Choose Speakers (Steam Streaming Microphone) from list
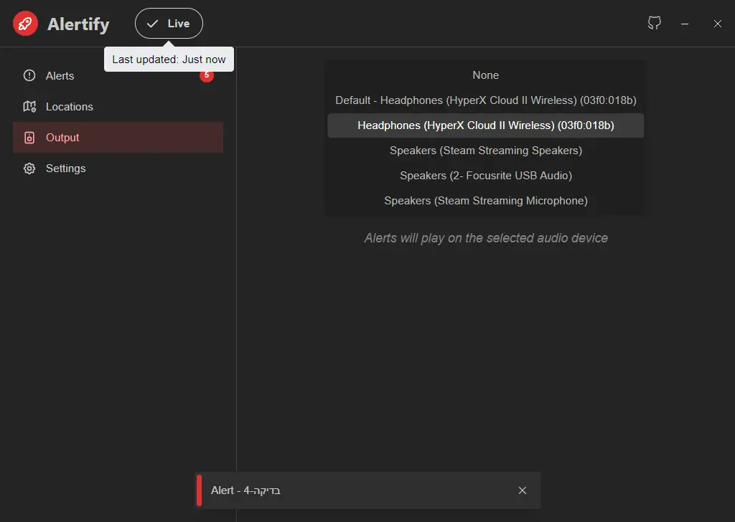The height and width of the screenshot is (522, 735). (x=485, y=201)
